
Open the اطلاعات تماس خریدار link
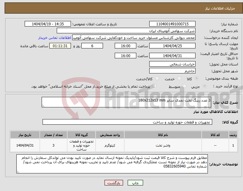pos(55,38)
